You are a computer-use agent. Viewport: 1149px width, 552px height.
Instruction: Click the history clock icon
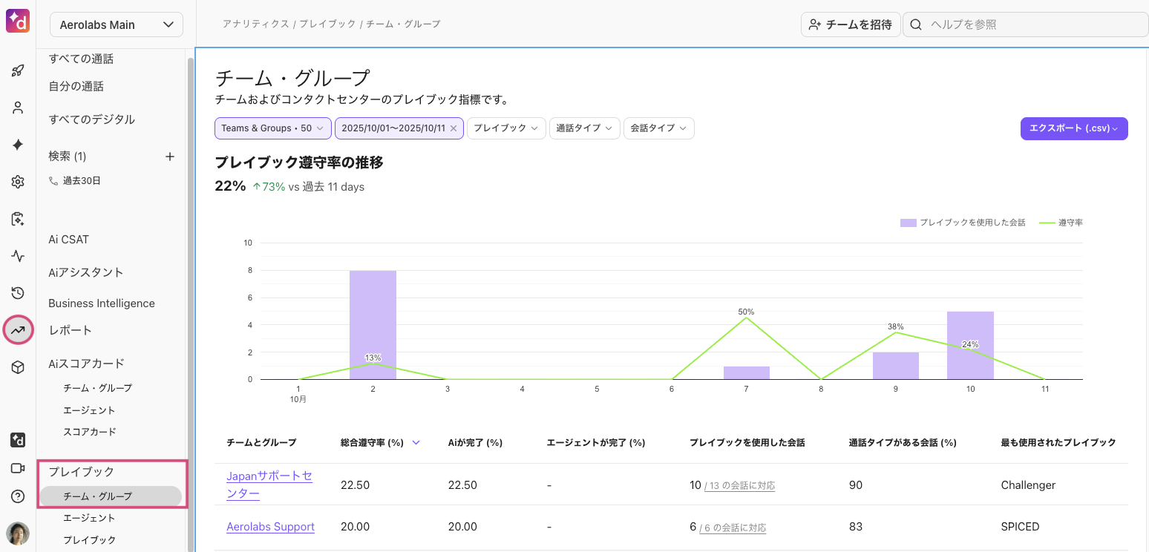[x=18, y=293]
